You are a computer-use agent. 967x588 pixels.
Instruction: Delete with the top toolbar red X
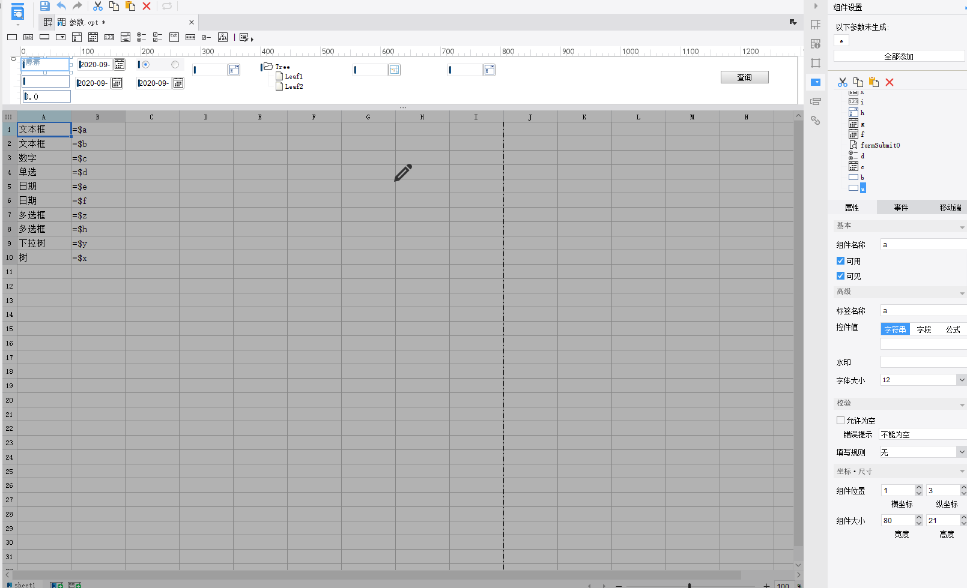pyautogui.click(x=147, y=6)
